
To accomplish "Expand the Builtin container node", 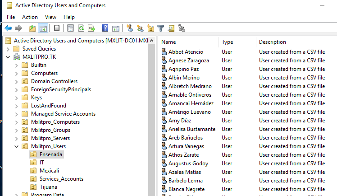I will click(17, 65).
